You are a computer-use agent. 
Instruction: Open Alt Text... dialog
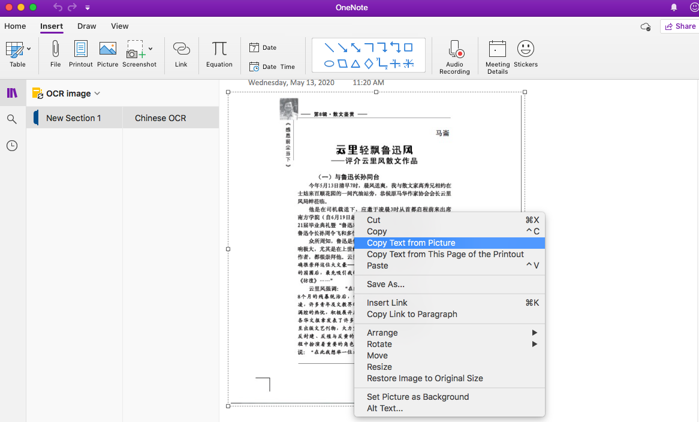[x=450, y=408]
